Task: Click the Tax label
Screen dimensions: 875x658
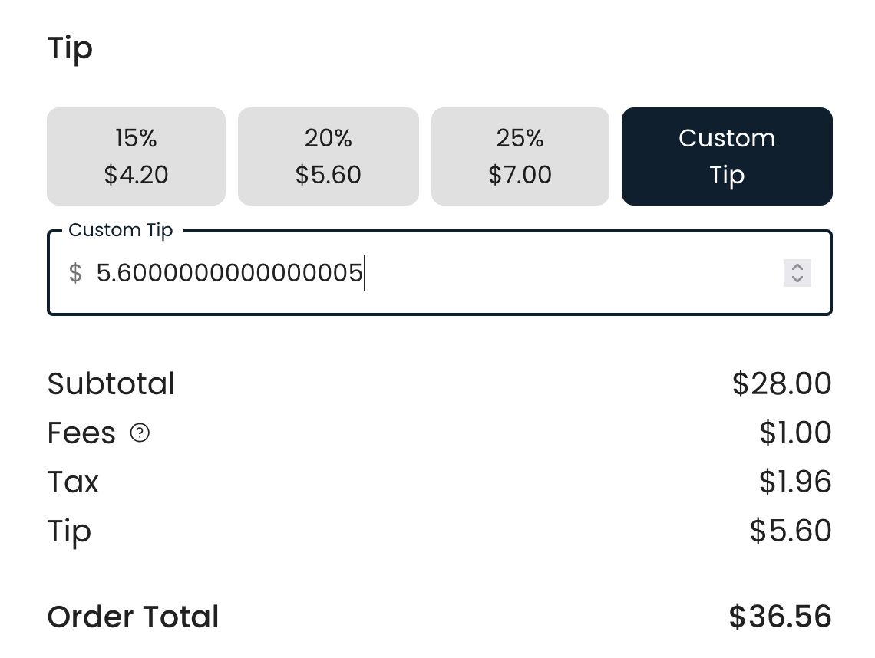Action: click(x=73, y=482)
